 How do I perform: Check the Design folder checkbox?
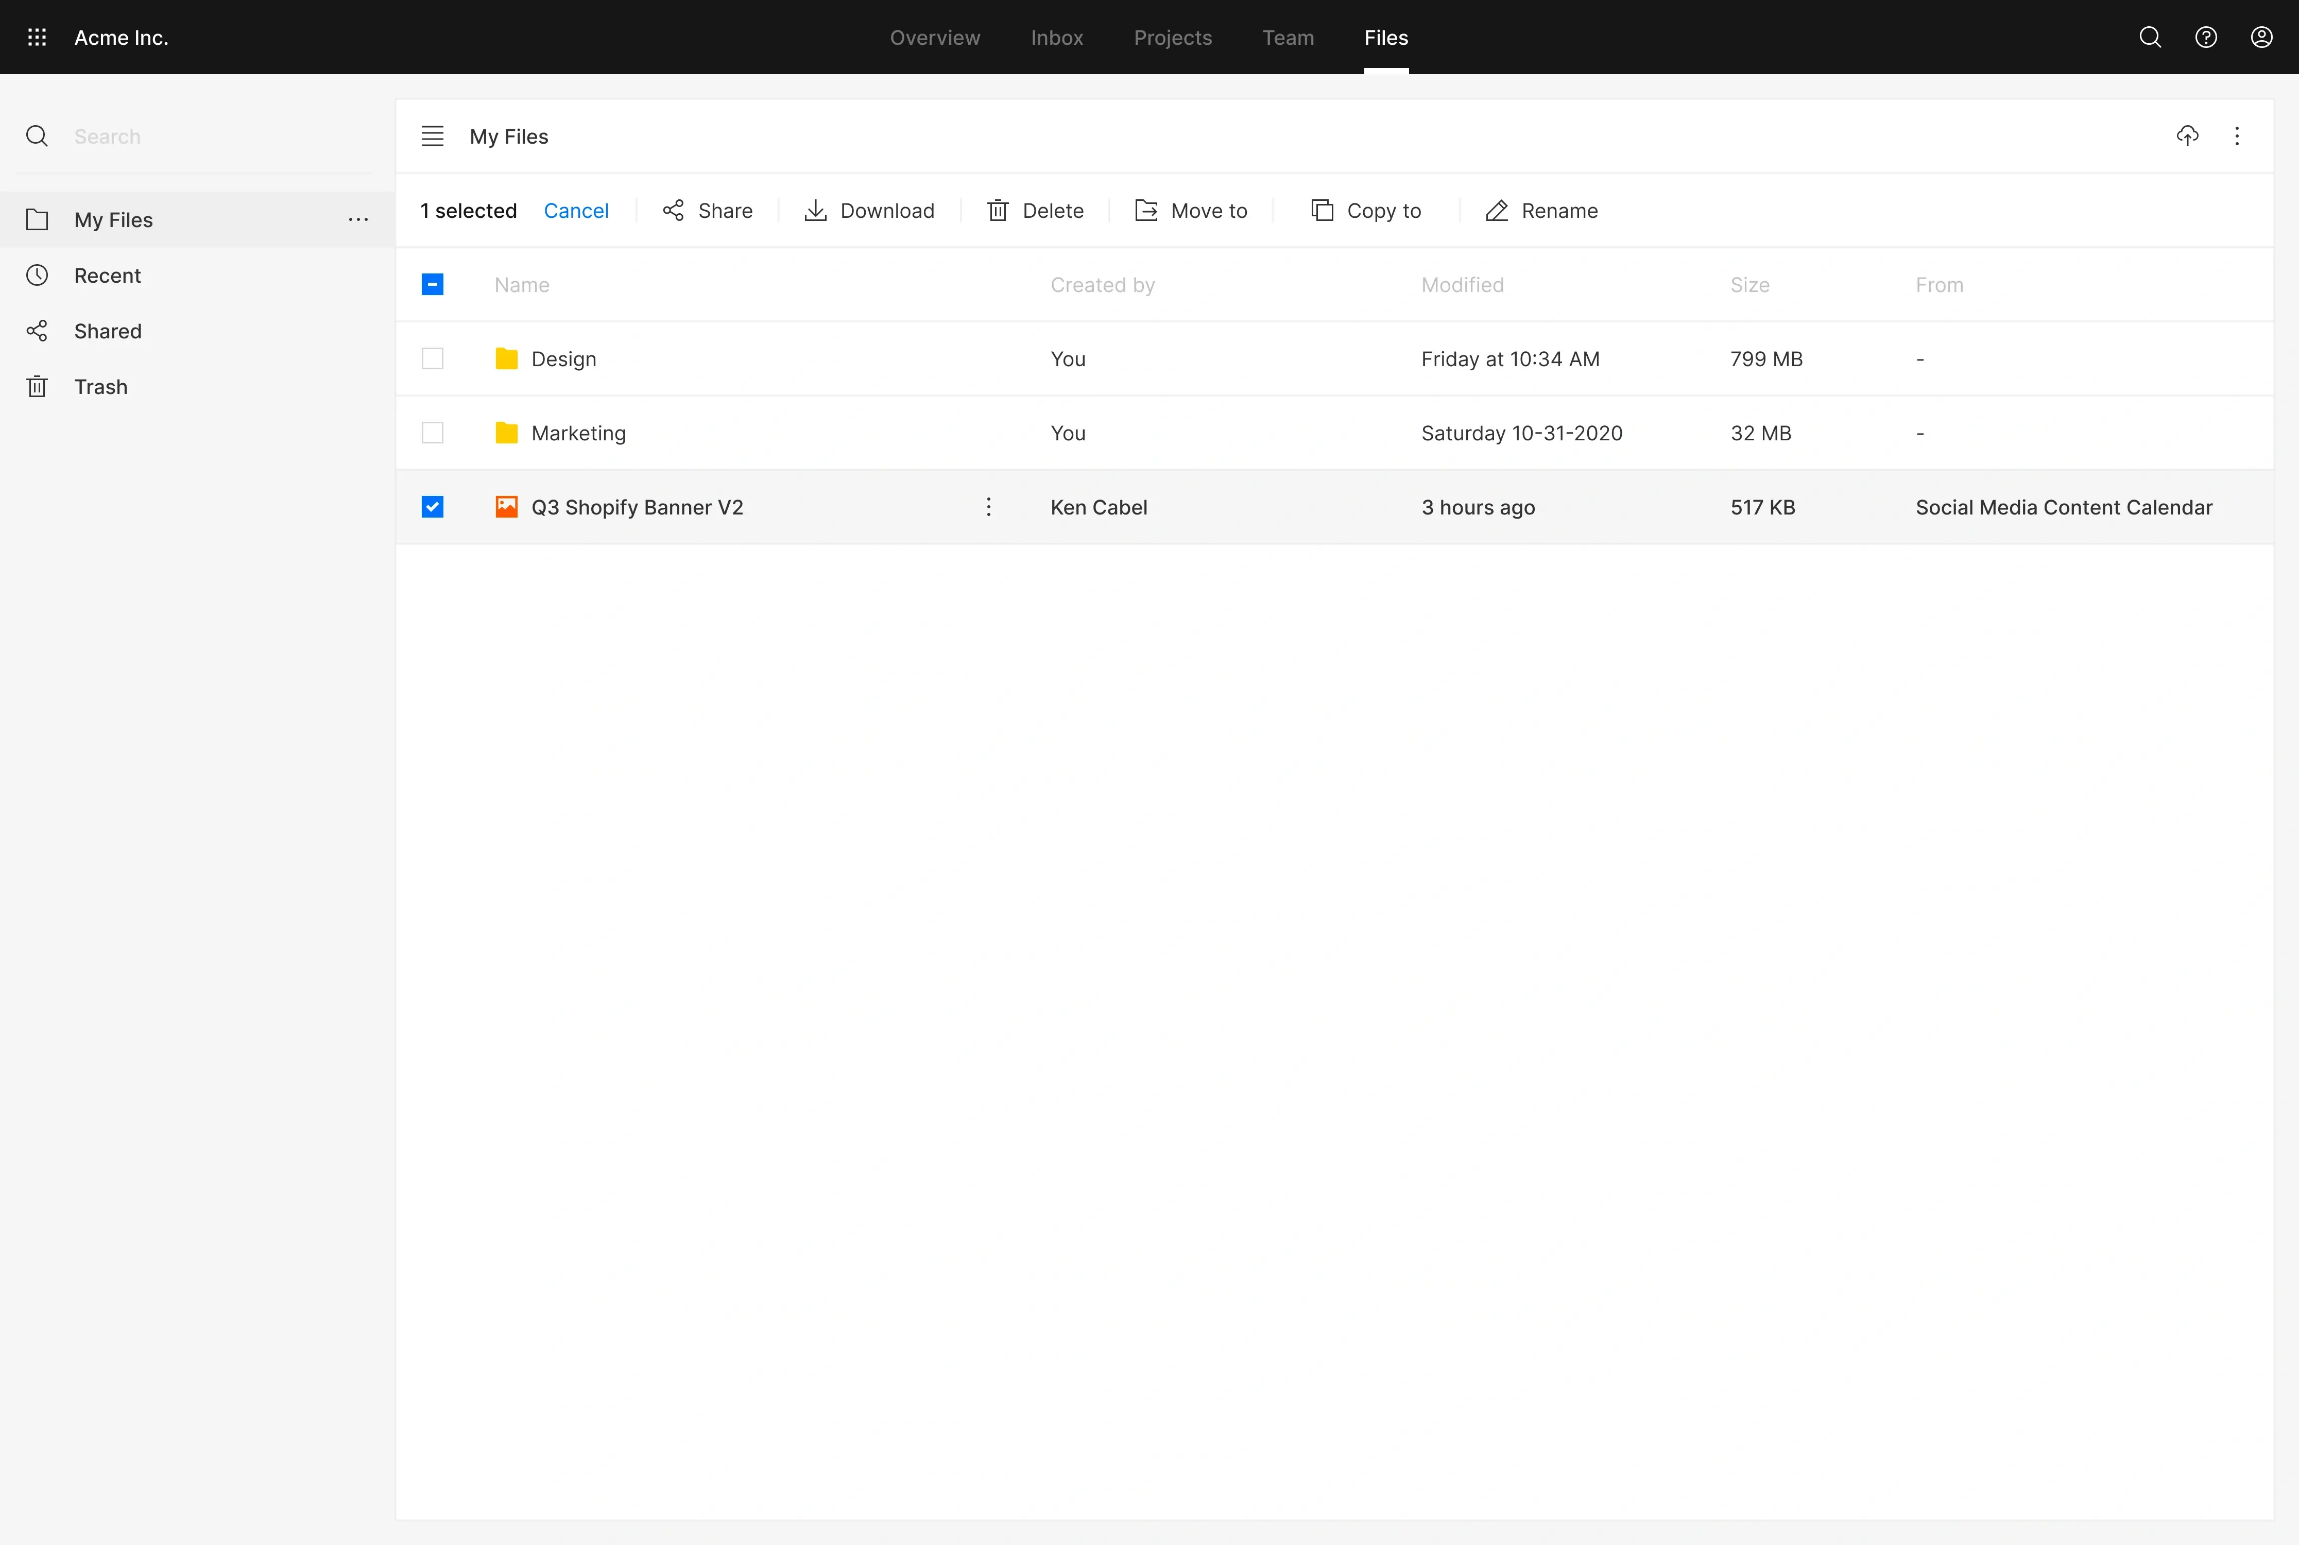433,358
